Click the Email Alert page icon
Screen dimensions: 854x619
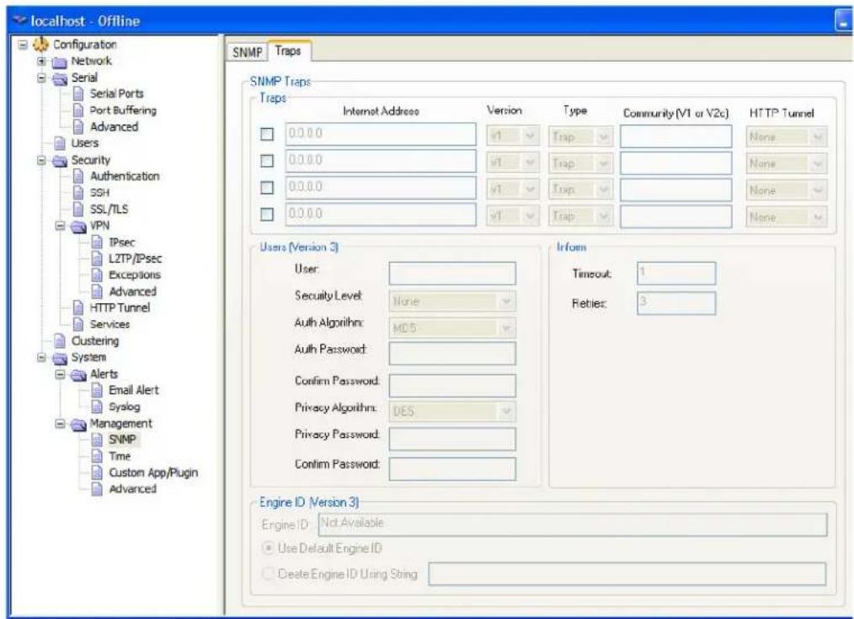click(97, 390)
